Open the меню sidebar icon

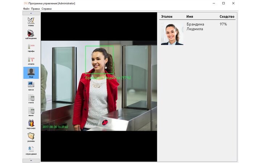point(31,111)
